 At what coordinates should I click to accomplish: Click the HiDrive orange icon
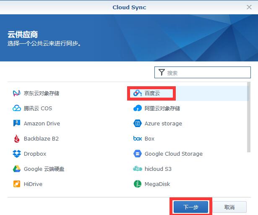pos(17,184)
